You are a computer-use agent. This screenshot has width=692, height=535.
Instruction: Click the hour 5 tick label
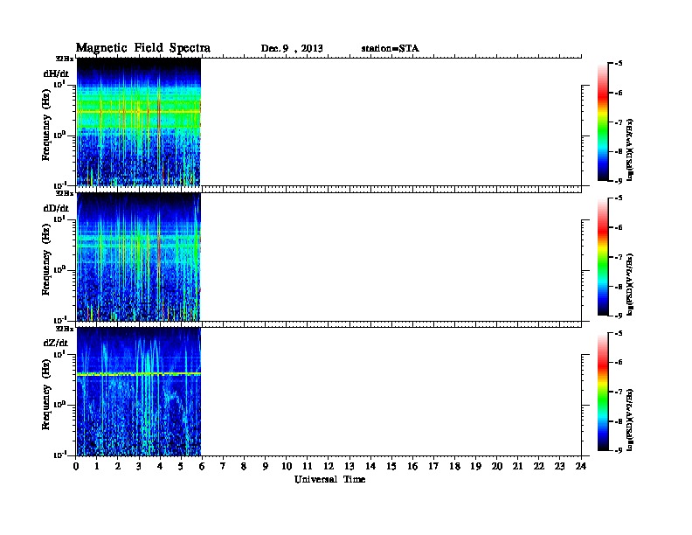[181, 467]
